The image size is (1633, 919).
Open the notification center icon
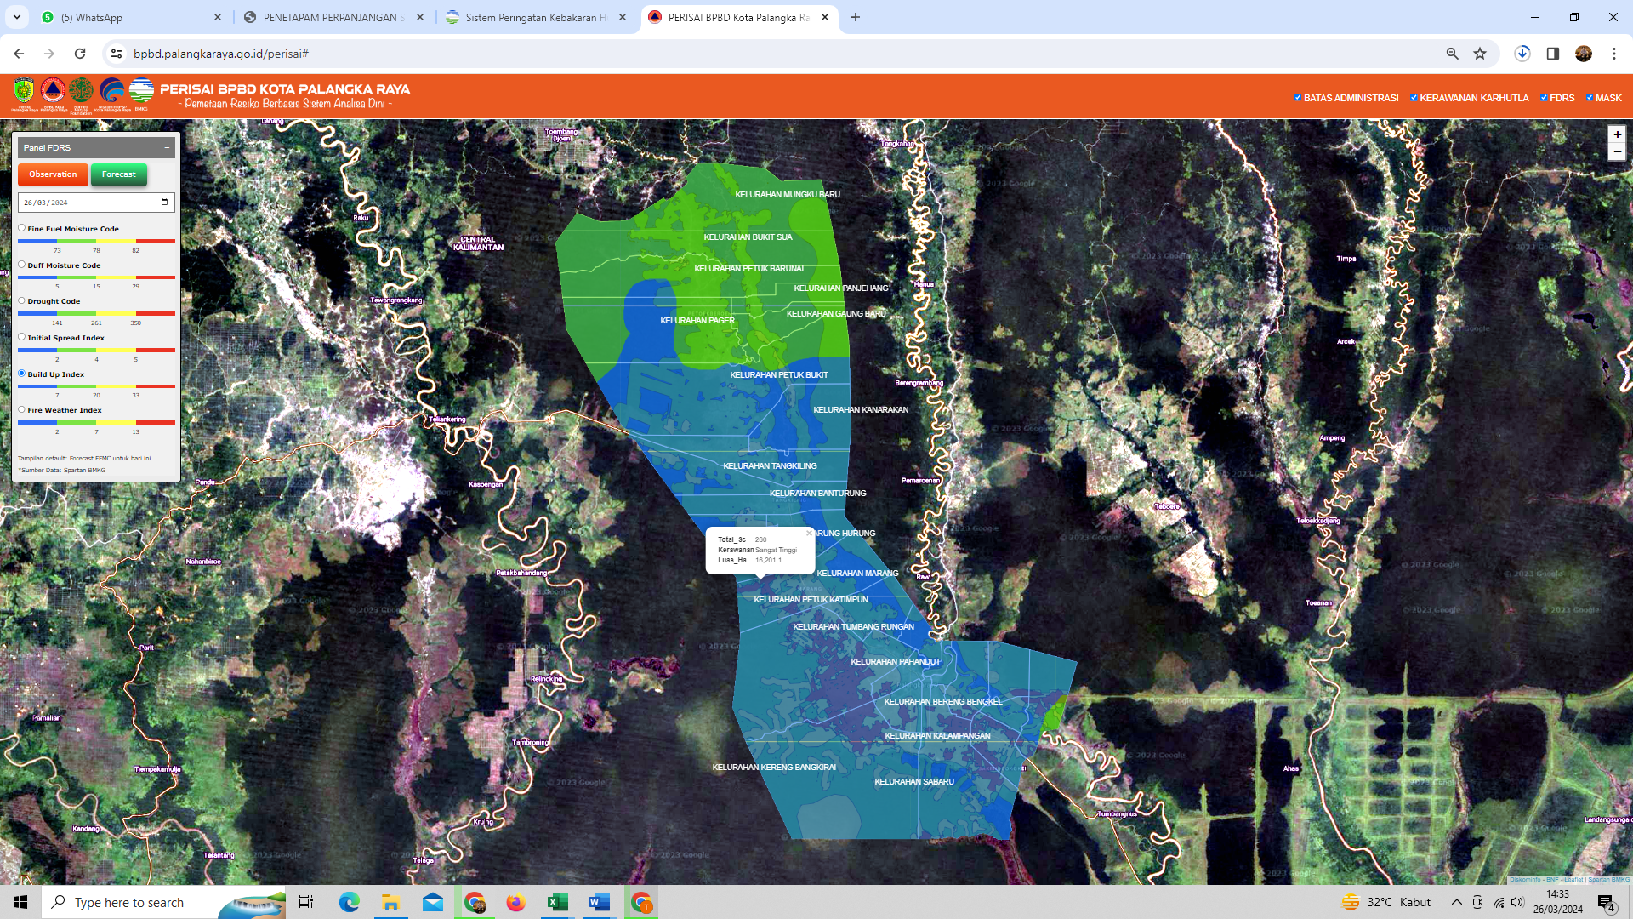coord(1607,902)
